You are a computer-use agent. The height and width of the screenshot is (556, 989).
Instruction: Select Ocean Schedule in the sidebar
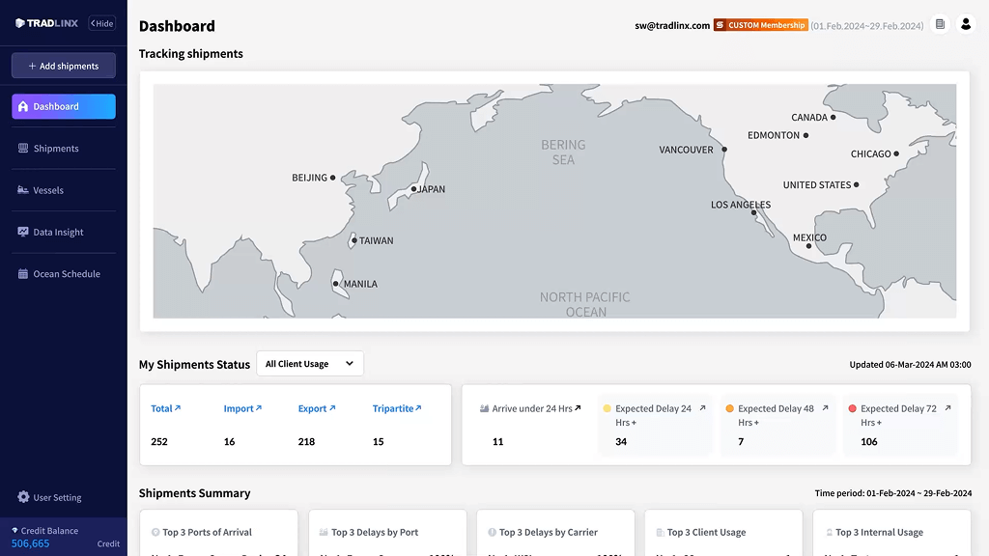pyautogui.click(x=66, y=274)
